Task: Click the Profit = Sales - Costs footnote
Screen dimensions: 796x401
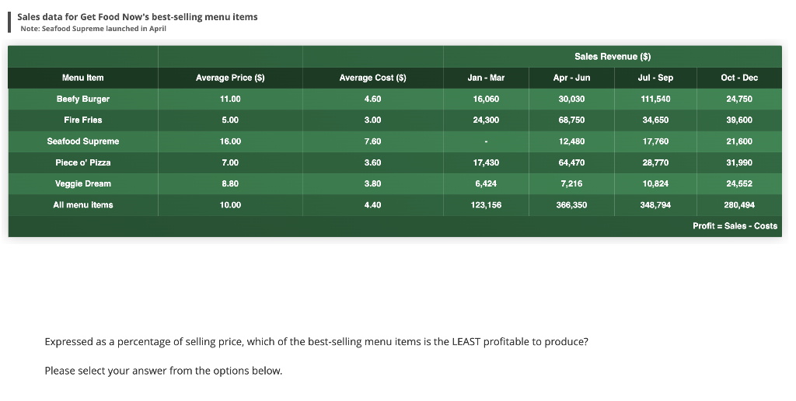Action: [735, 226]
